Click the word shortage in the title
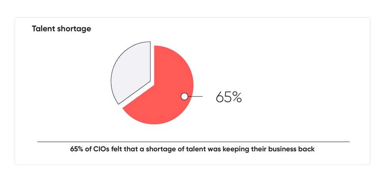The image size is (385, 182). 74,29
